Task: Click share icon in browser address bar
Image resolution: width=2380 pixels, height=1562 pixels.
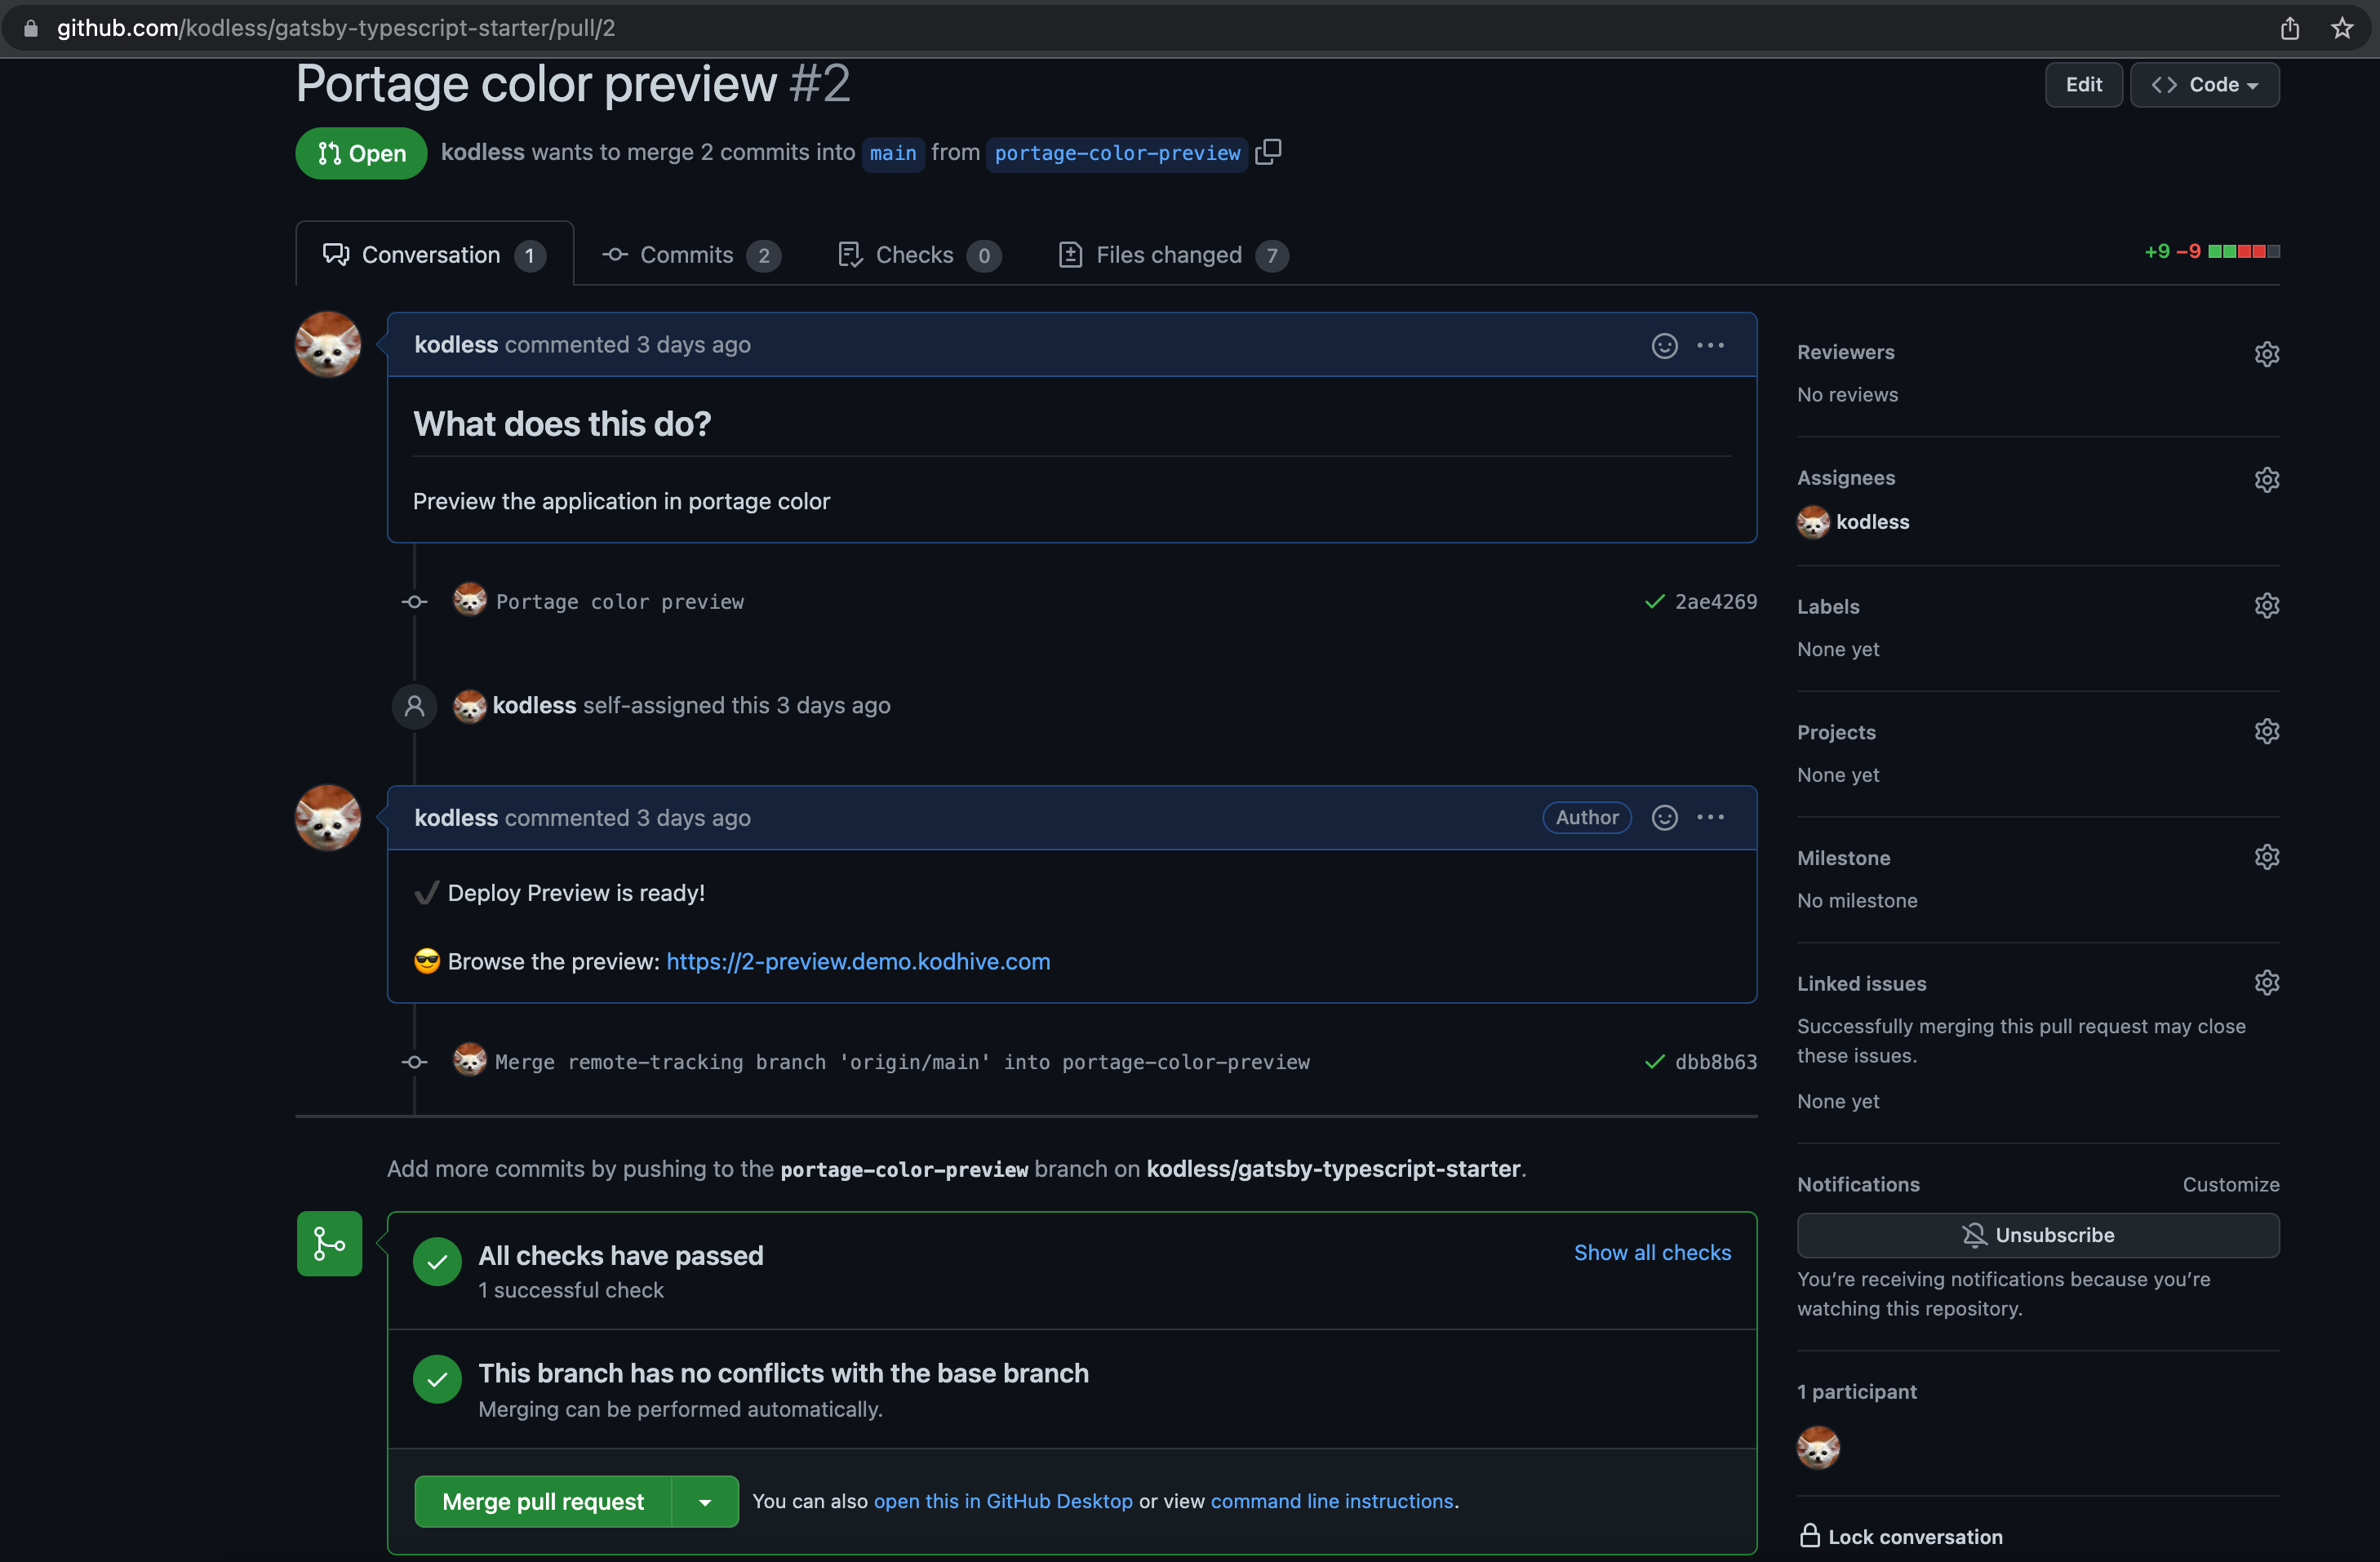Action: [2289, 28]
